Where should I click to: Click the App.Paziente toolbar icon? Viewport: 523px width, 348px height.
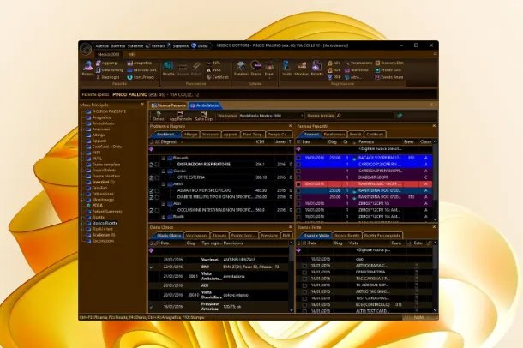coord(180,116)
